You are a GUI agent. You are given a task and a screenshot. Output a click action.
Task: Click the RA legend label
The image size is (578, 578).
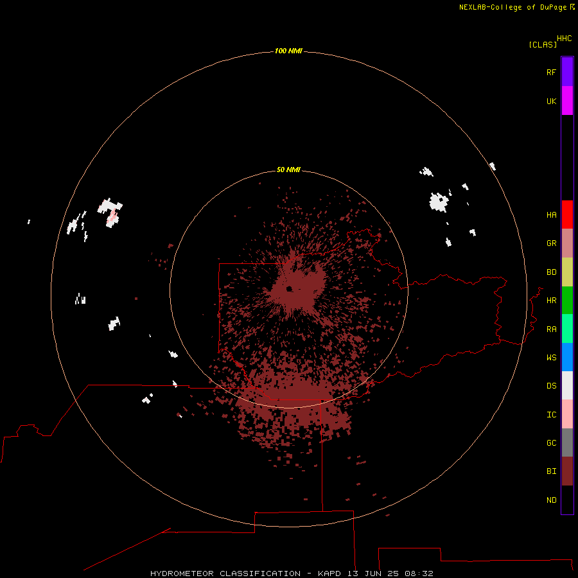[x=551, y=329]
